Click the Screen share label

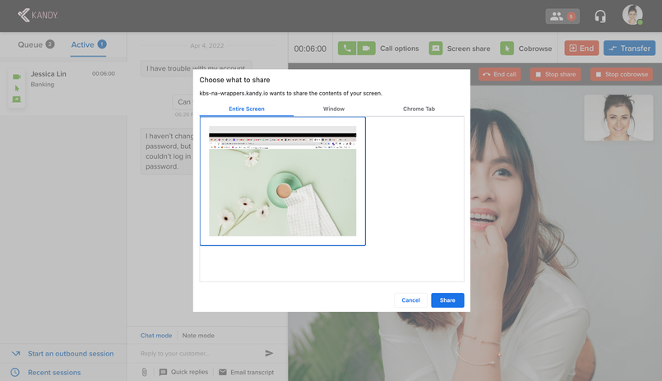point(469,49)
